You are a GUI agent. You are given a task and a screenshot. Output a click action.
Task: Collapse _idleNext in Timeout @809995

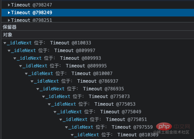[21, 66]
